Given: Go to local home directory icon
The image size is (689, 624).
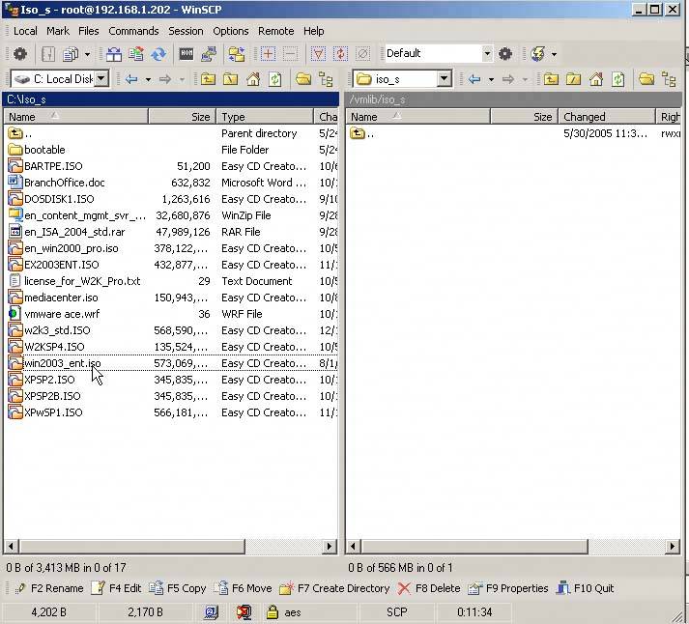Looking at the screenshot, I should 253,79.
